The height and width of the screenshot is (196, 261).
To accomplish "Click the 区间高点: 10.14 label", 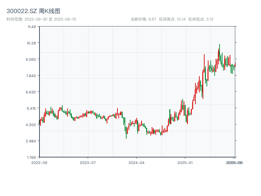I will tap(172, 19).
